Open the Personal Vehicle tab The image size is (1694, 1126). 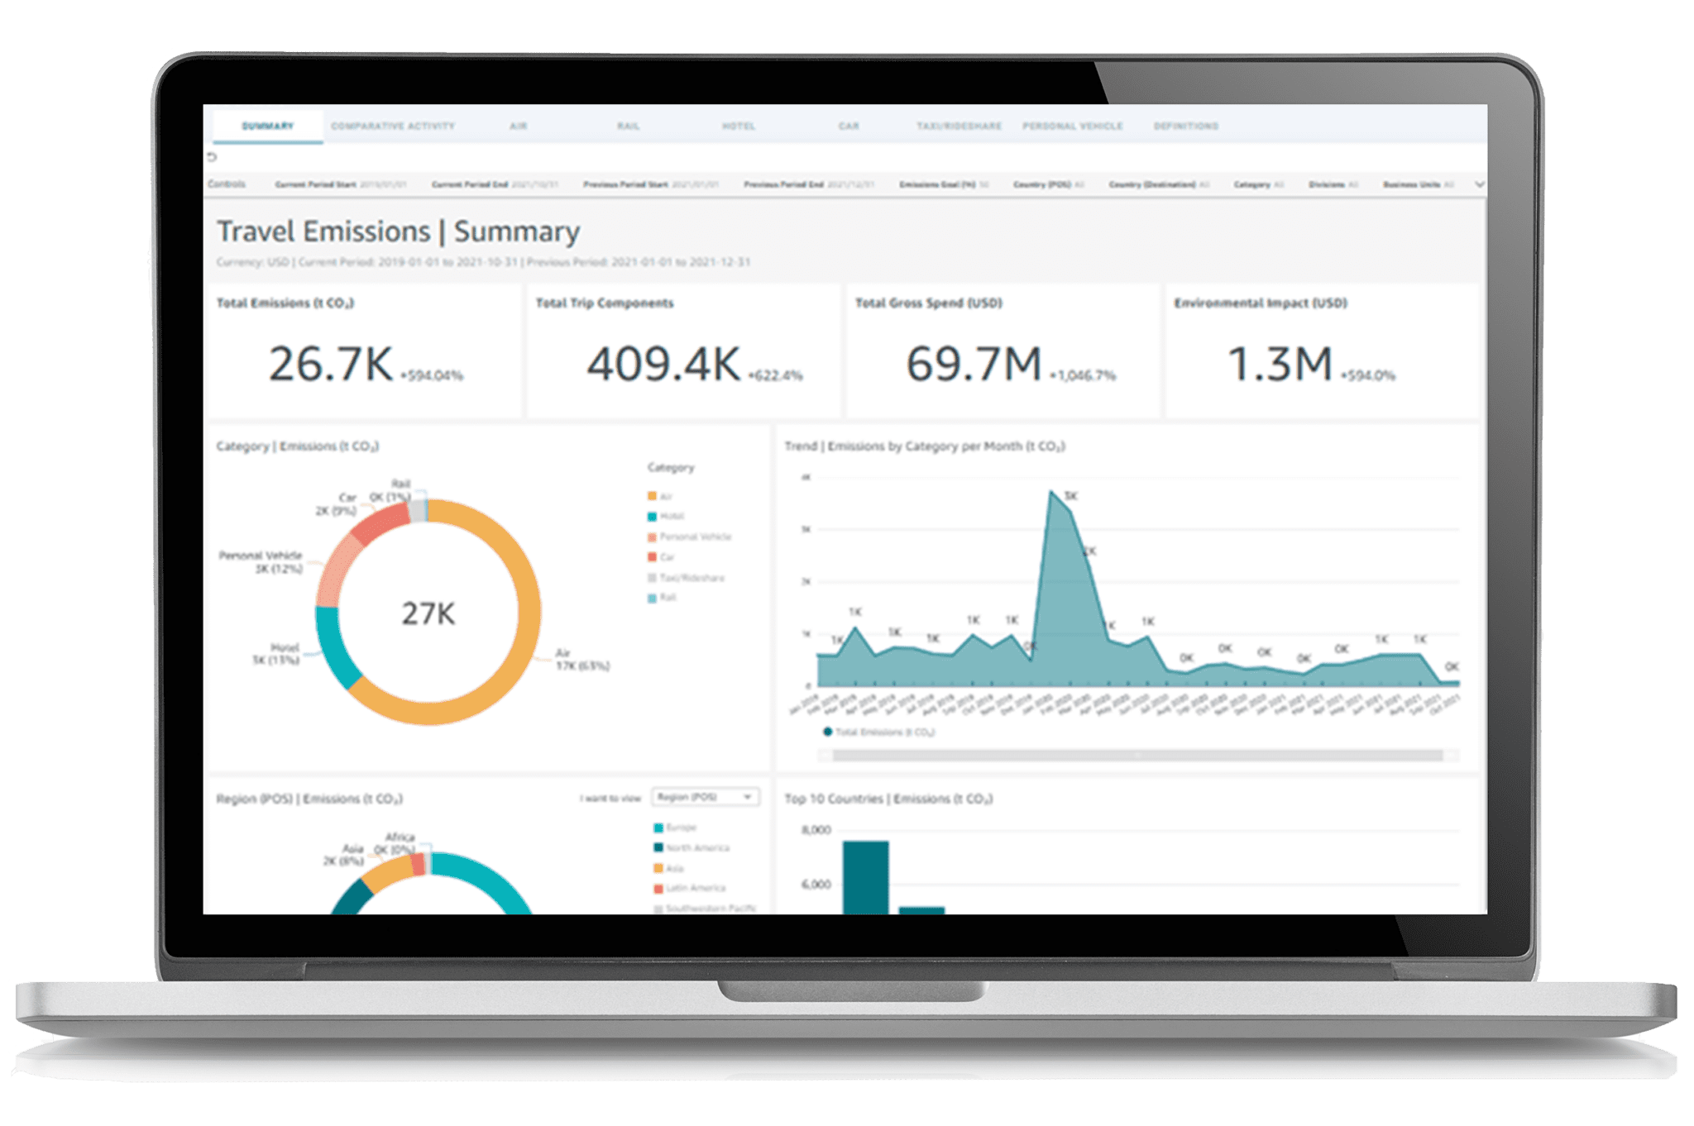(x=1072, y=126)
